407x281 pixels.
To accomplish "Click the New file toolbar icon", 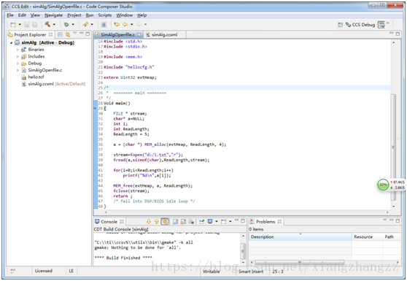I will click(x=13, y=24).
